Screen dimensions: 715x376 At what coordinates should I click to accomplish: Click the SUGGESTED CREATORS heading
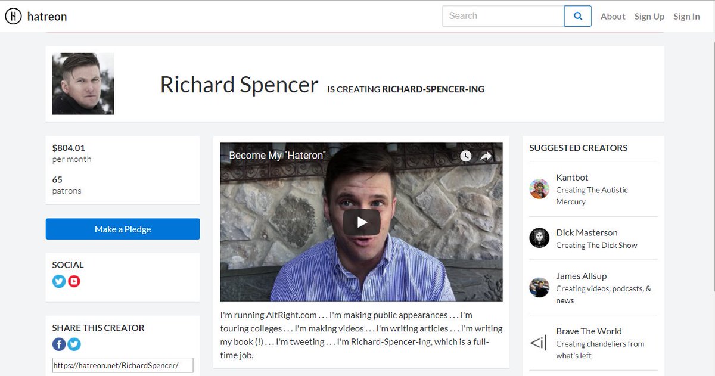(x=579, y=148)
